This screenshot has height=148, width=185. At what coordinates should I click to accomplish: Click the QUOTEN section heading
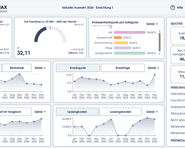(x=176, y=24)
